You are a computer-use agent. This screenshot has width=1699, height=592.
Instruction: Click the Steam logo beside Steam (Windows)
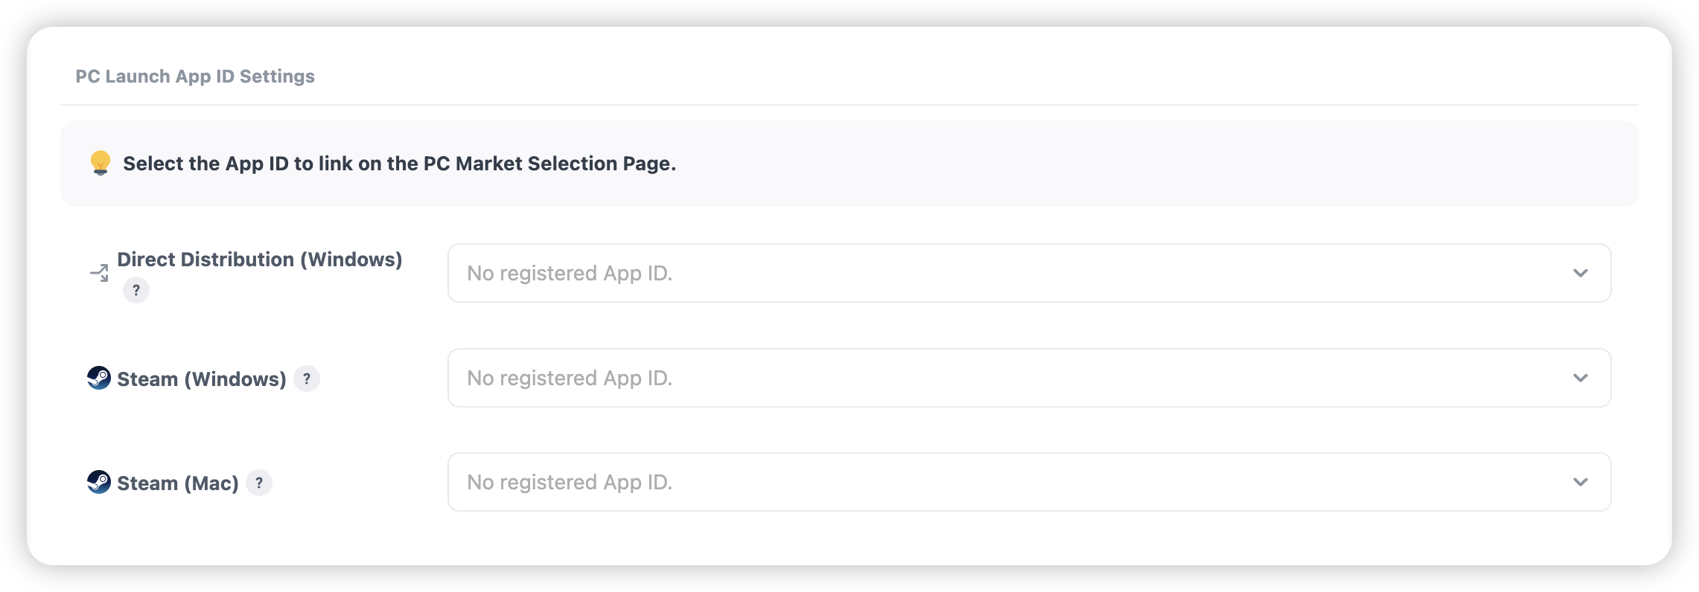[99, 378]
